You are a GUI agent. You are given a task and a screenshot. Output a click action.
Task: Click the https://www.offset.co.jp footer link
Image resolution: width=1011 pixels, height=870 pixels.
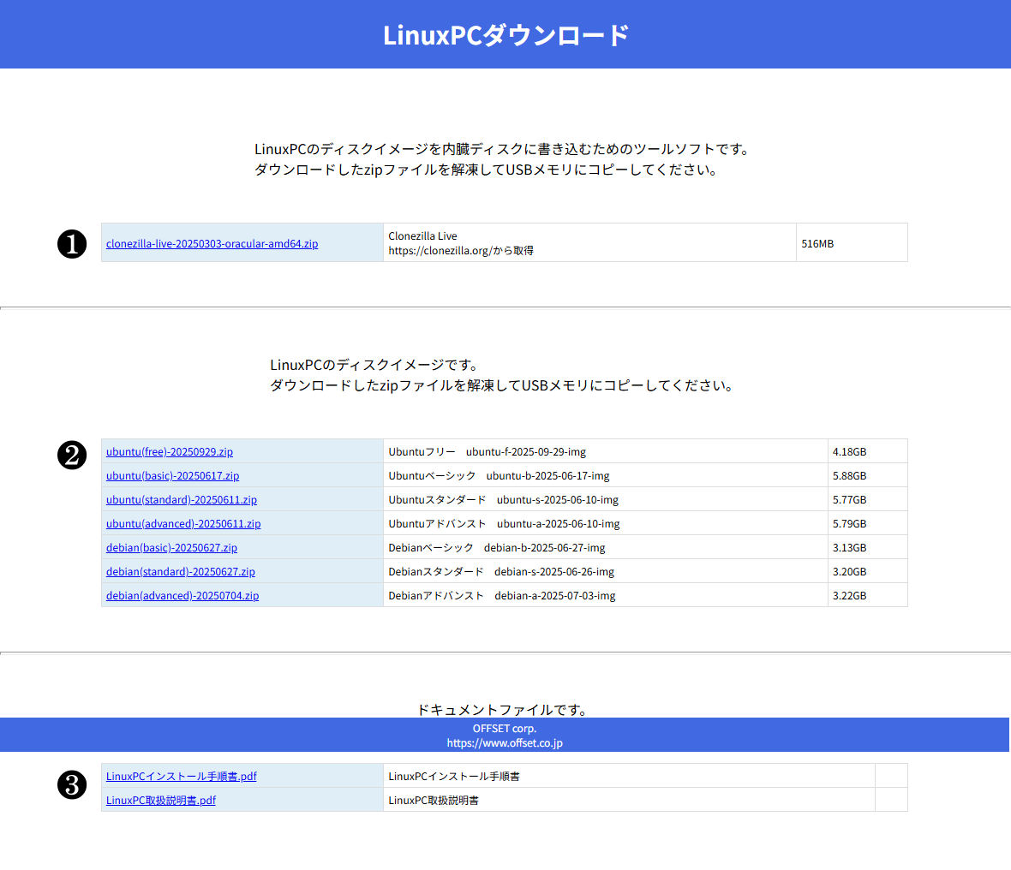tap(505, 742)
